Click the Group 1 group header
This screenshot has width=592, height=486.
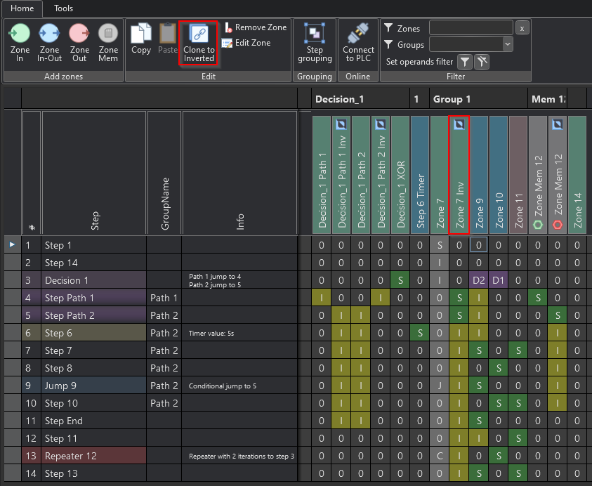click(478, 99)
